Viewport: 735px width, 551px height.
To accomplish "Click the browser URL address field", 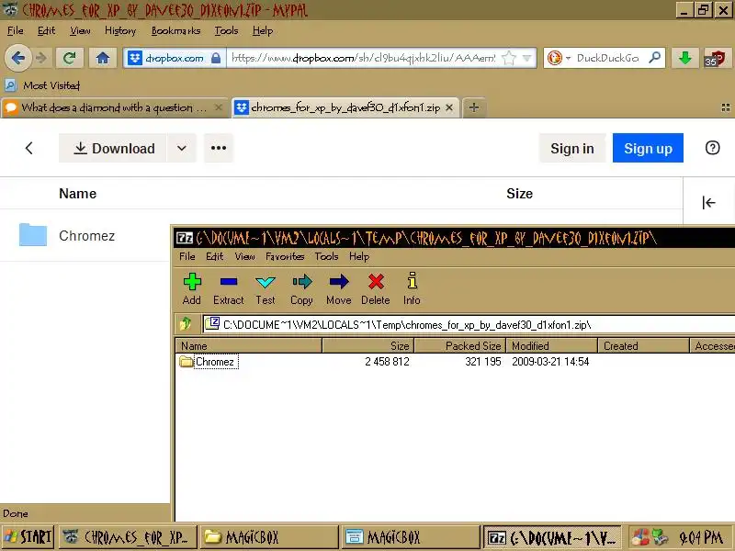I will [x=363, y=58].
